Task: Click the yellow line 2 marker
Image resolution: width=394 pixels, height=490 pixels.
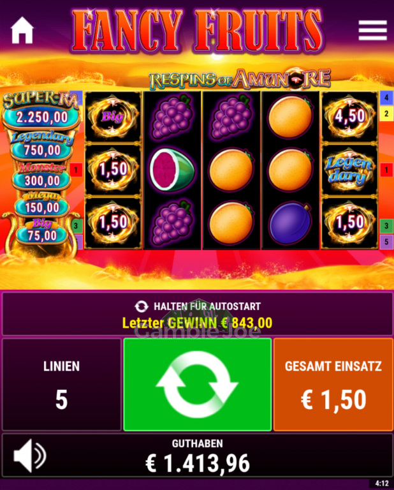Action: pos(386,114)
